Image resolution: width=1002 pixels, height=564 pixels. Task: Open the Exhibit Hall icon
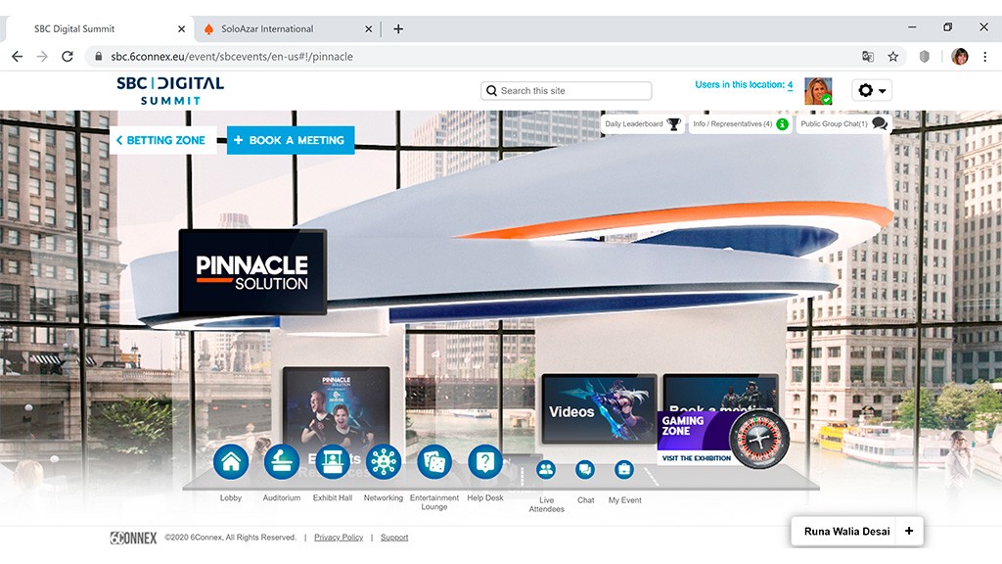click(x=333, y=462)
